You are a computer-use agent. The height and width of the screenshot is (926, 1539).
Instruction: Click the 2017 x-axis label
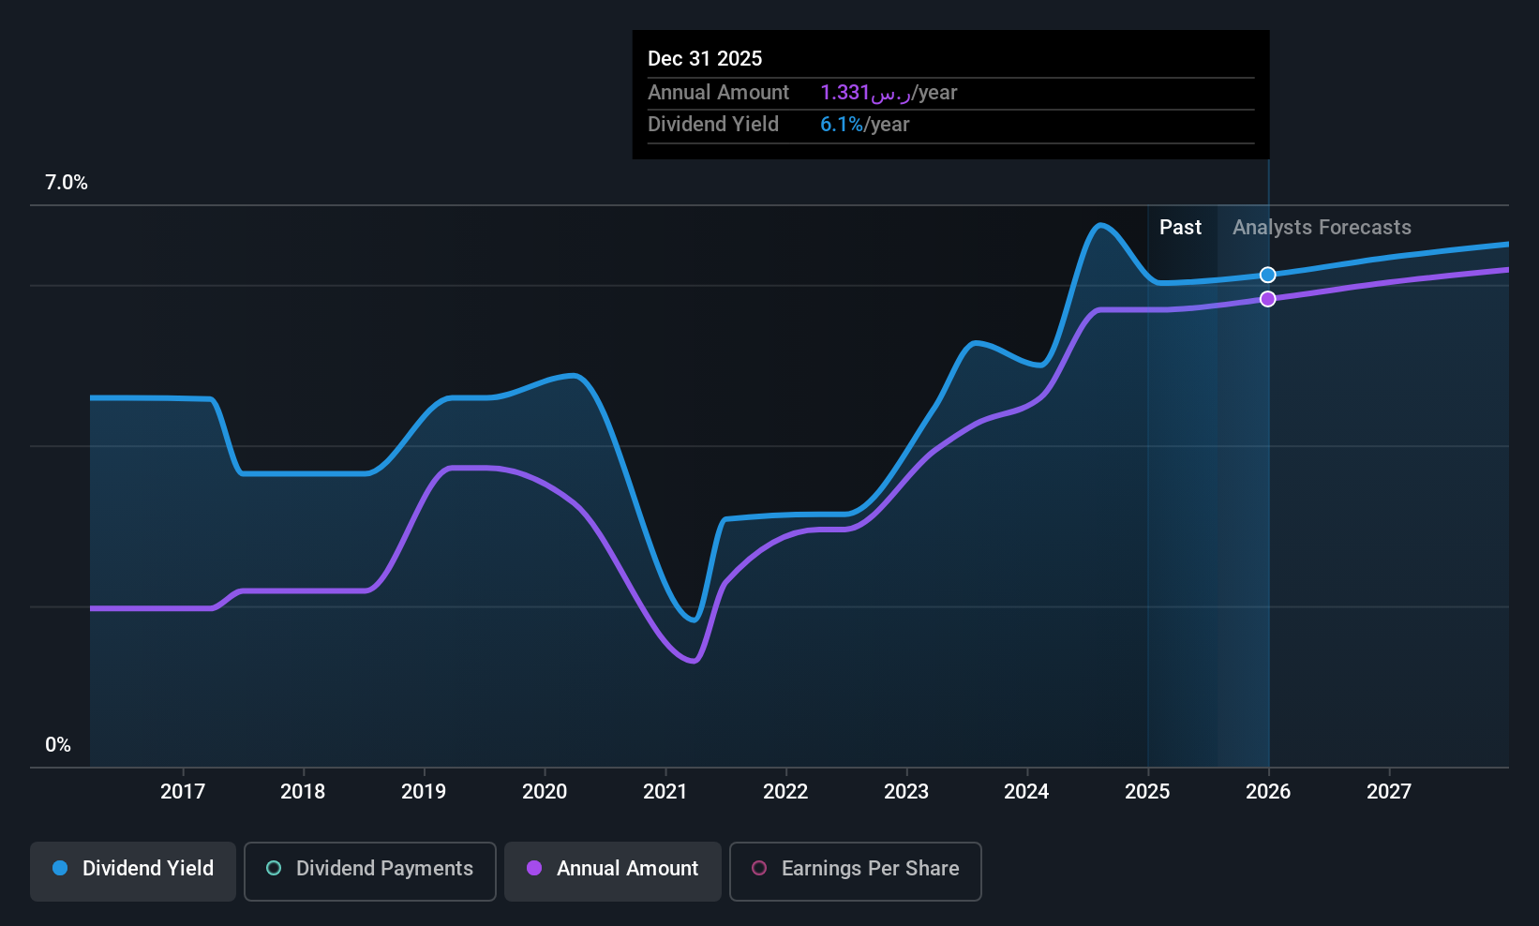click(x=183, y=792)
